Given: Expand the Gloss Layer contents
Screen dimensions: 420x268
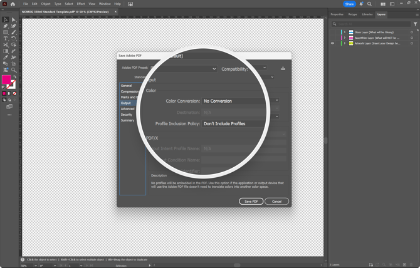Looking at the screenshot, I should pos(345,32).
